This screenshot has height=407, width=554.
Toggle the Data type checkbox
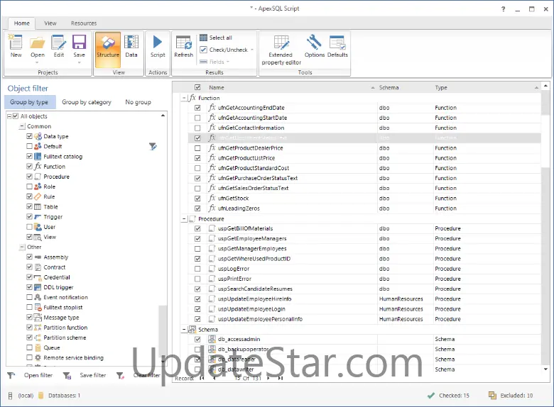tap(29, 136)
